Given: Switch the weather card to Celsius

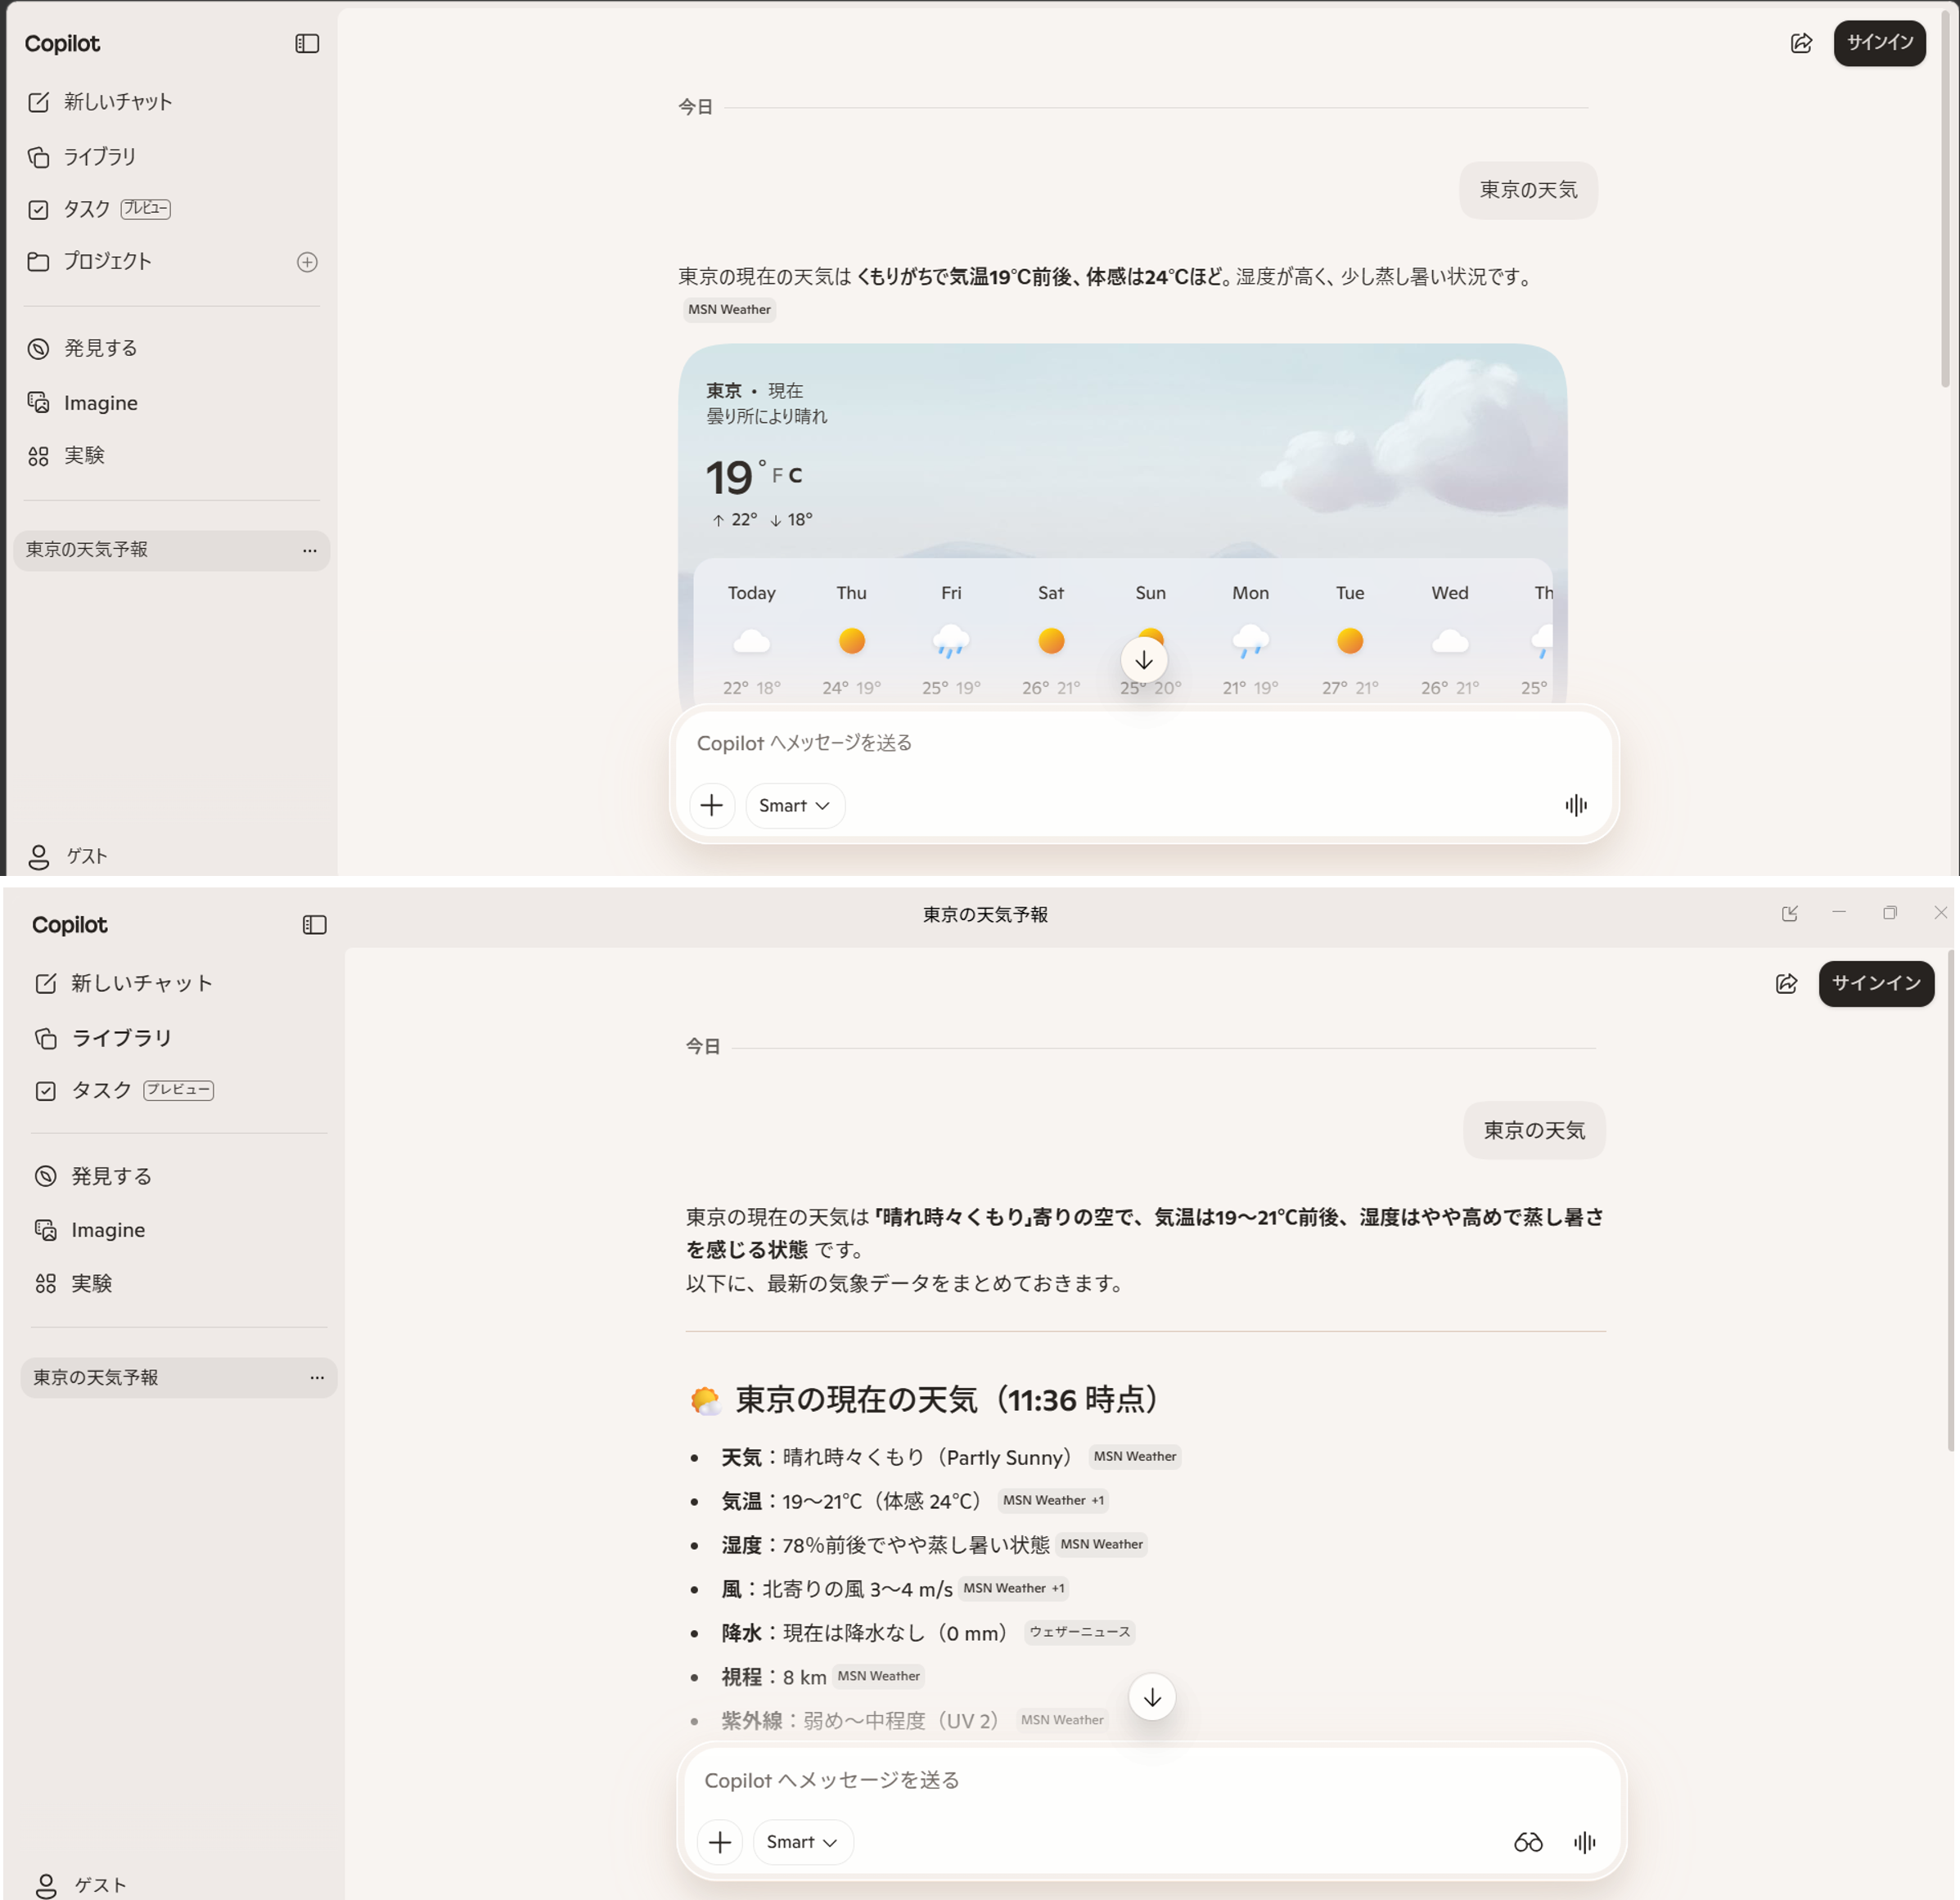Looking at the screenshot, I should 795,476.
